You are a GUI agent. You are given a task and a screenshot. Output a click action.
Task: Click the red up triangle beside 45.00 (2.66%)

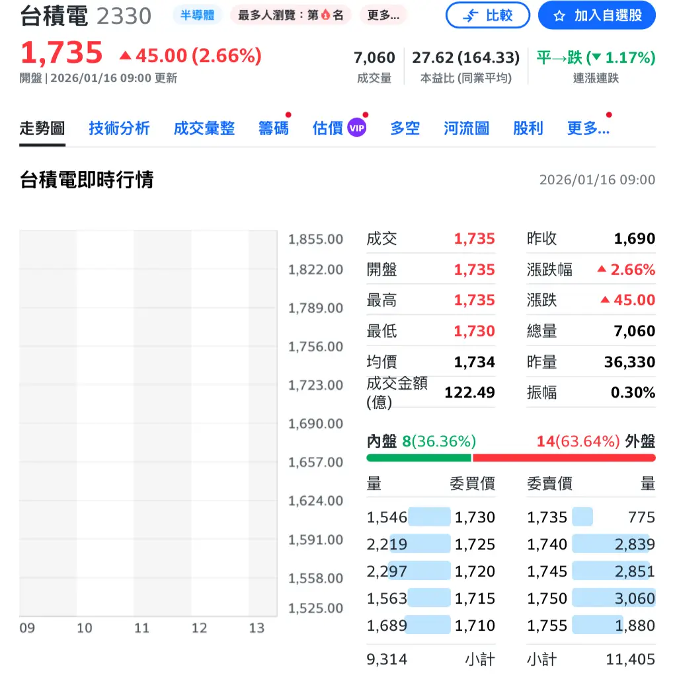pos(125,56)
